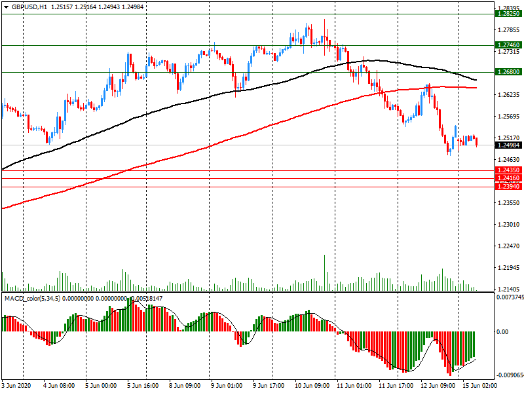The width and height of the screenshot is (524, 393).
Task: Click the OHLC values 1.25157 1.29164 header
Action: 73,7
